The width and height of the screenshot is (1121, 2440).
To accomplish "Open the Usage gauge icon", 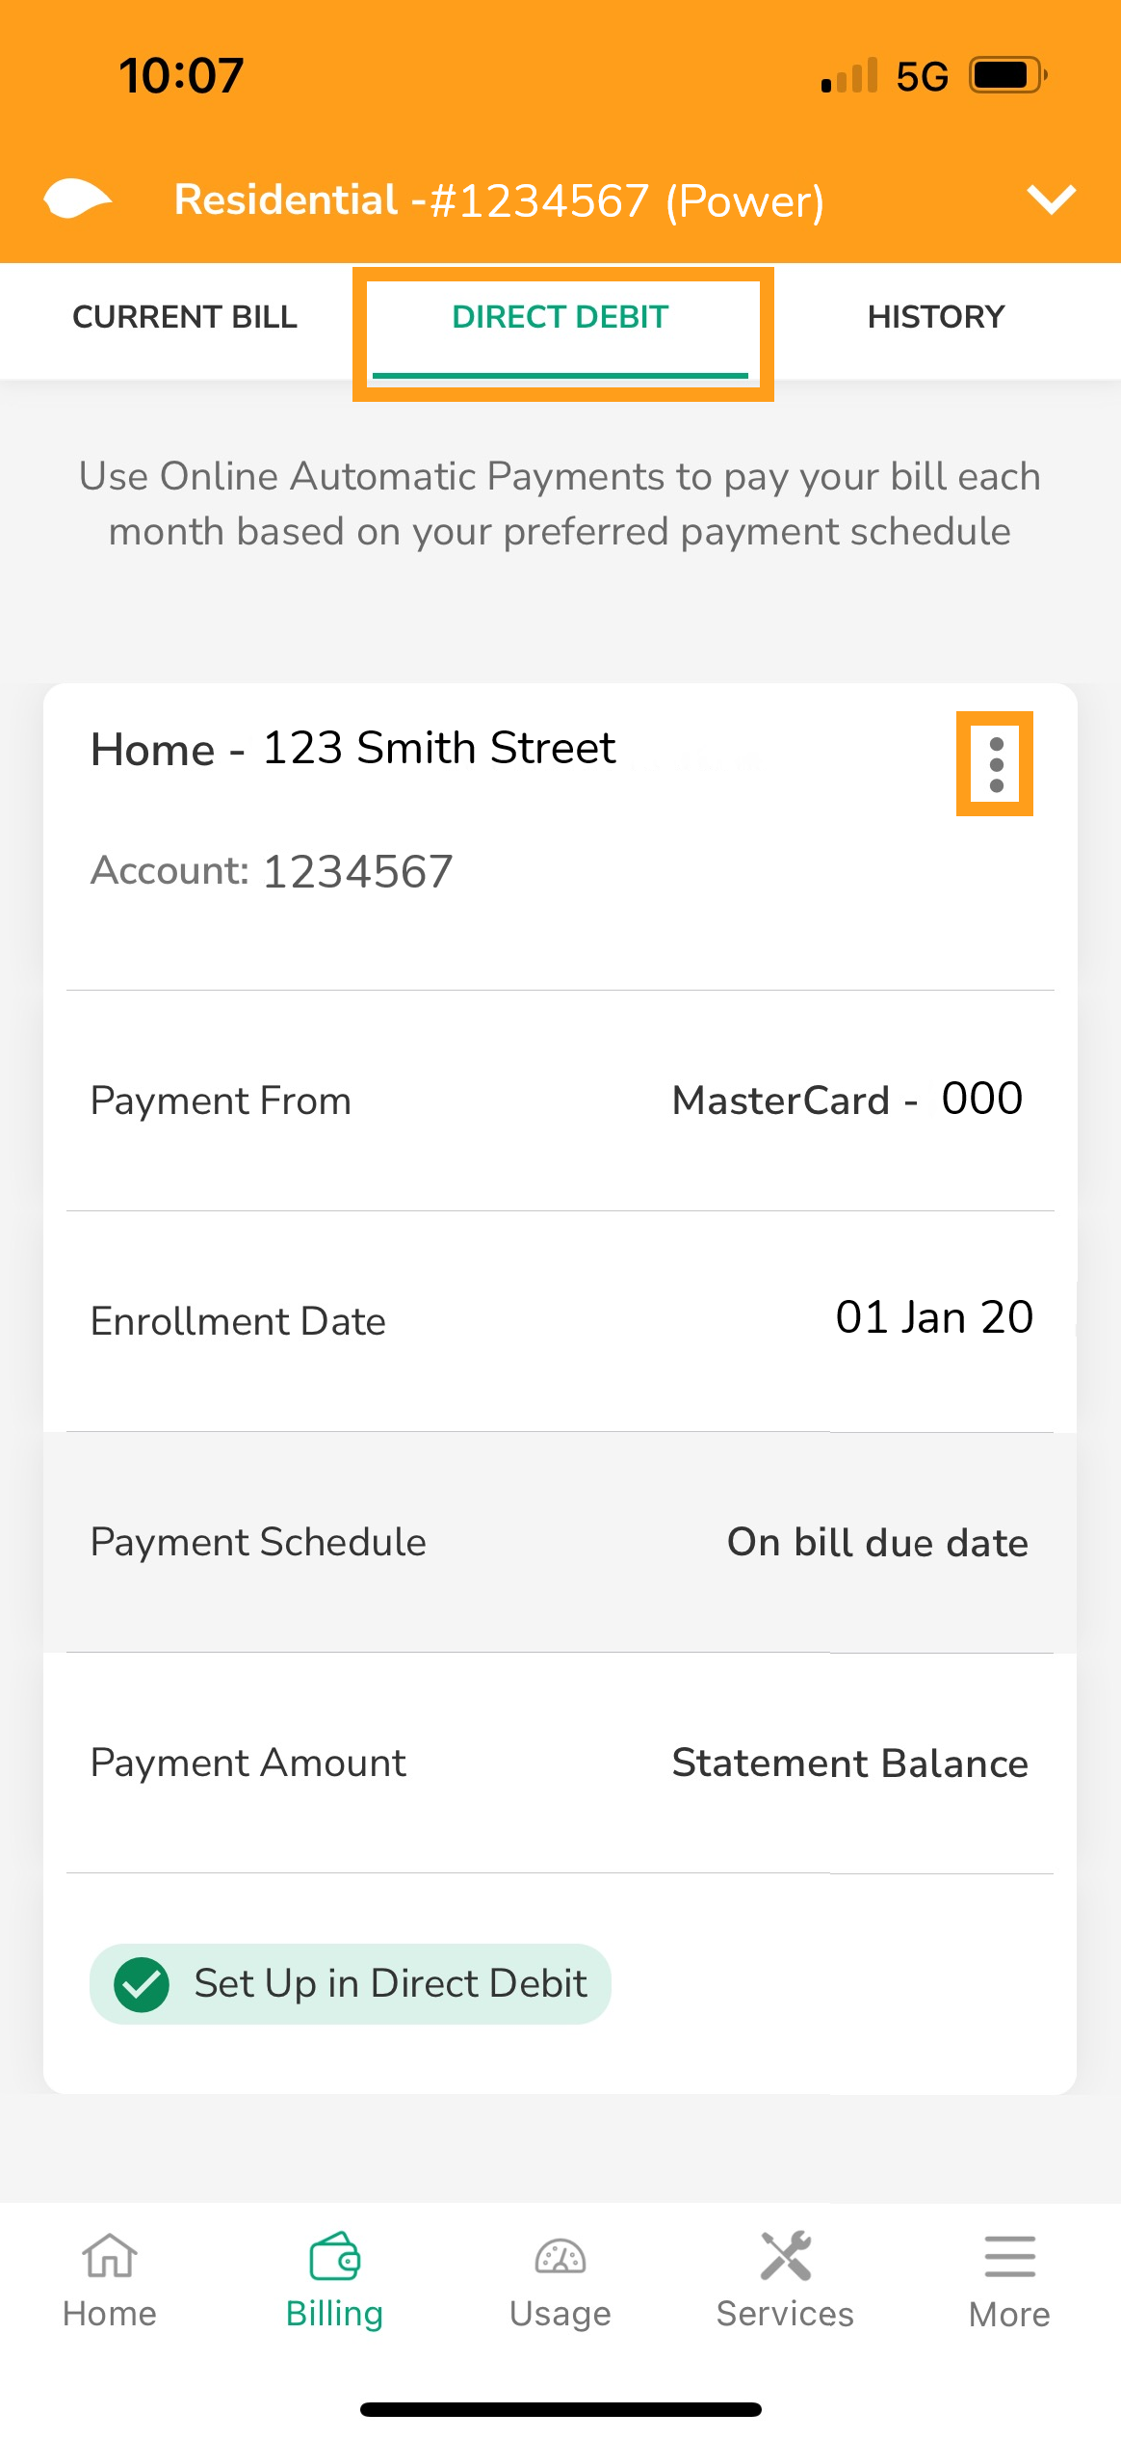I will [x=560, y=2257].
